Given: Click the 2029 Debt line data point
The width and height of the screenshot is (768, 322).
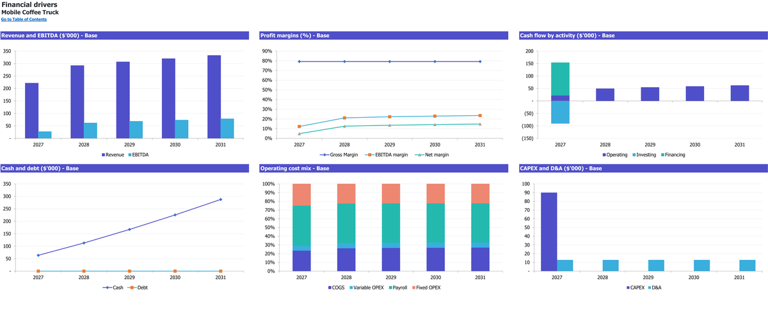Looking at the screenshot, I should (129, 271).
